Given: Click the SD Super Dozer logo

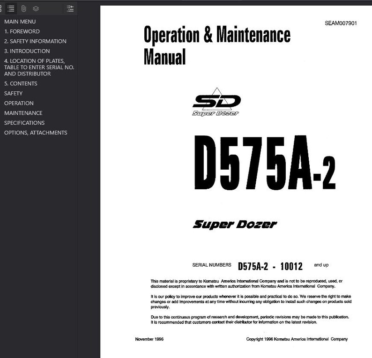Looking at the screenshot, I should click(216, 102).
